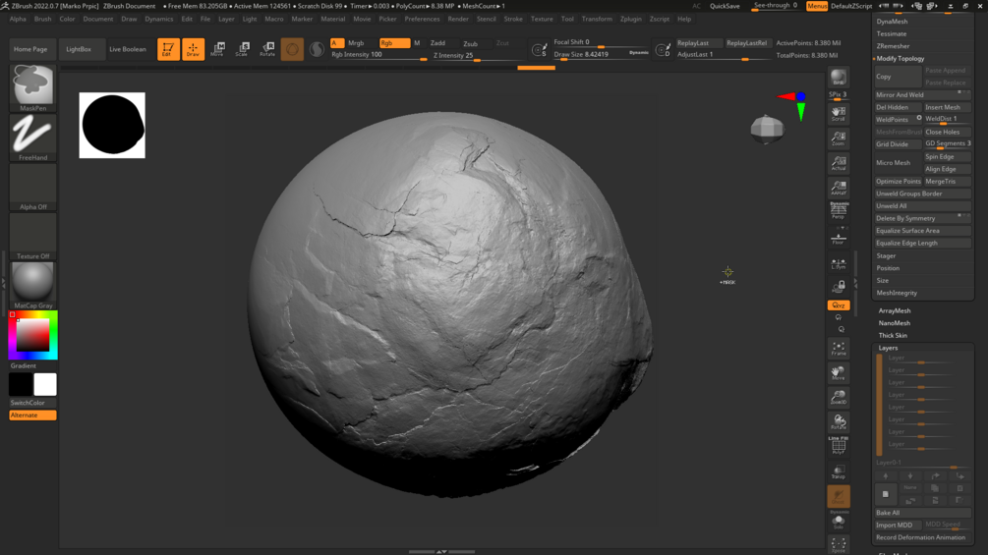Activate the Rotate transform tool icon
This screenshot has height=555, width=988.
coord(266,48)
